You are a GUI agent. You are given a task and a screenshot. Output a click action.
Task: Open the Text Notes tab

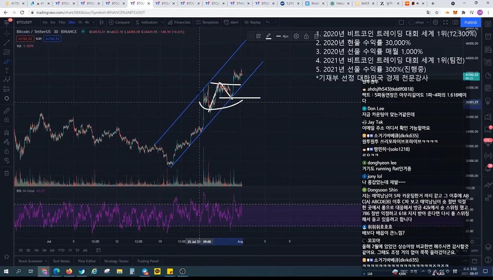coord(61,261)
